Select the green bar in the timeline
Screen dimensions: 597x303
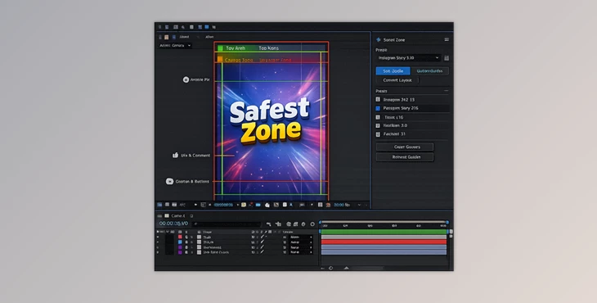(x=384, y=232)
